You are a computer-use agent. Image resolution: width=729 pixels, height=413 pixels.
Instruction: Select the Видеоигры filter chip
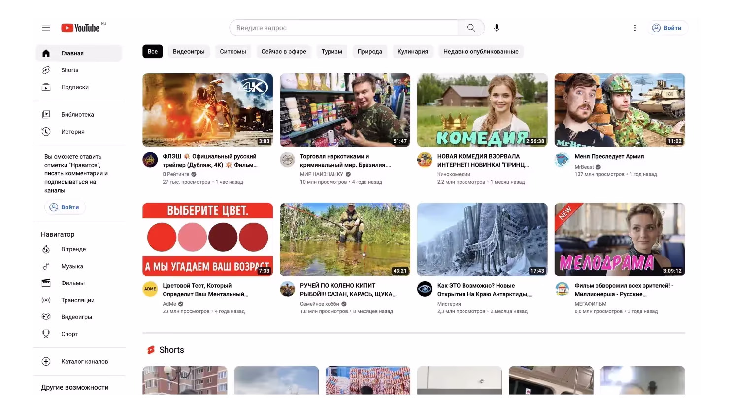click(x=189, y=51)
